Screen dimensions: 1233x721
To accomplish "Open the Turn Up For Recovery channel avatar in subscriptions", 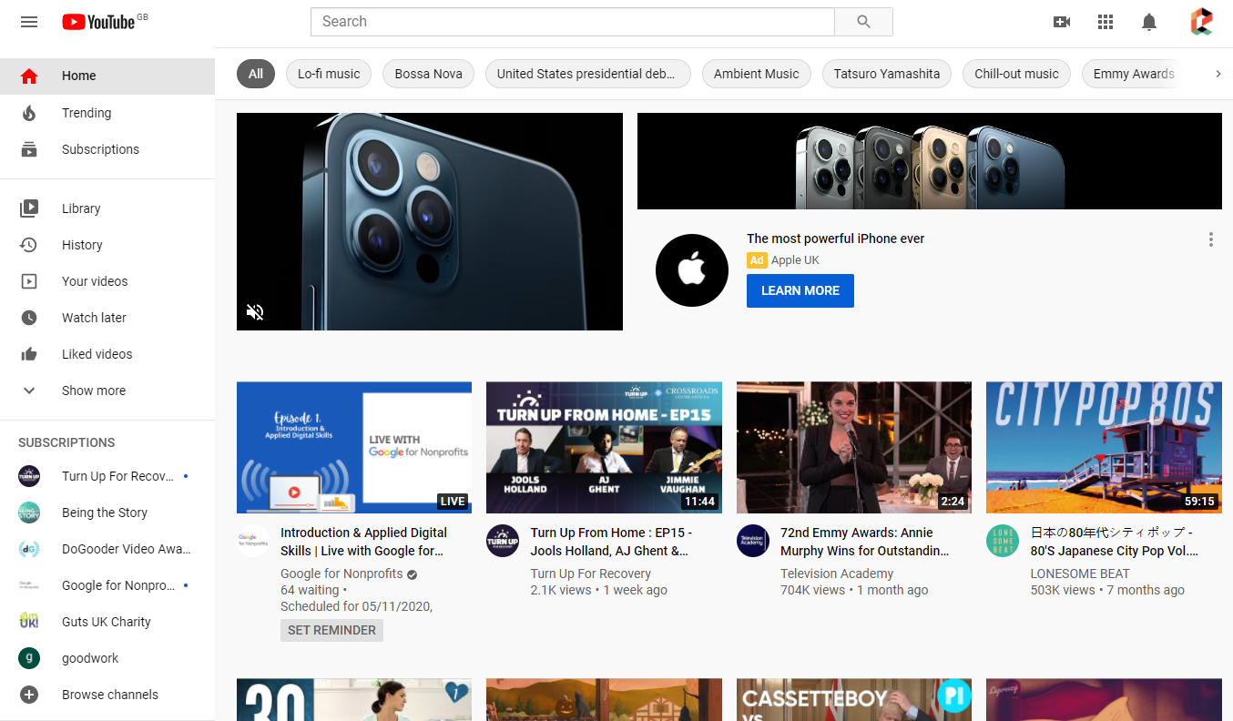I will click(x=29, y=476).
